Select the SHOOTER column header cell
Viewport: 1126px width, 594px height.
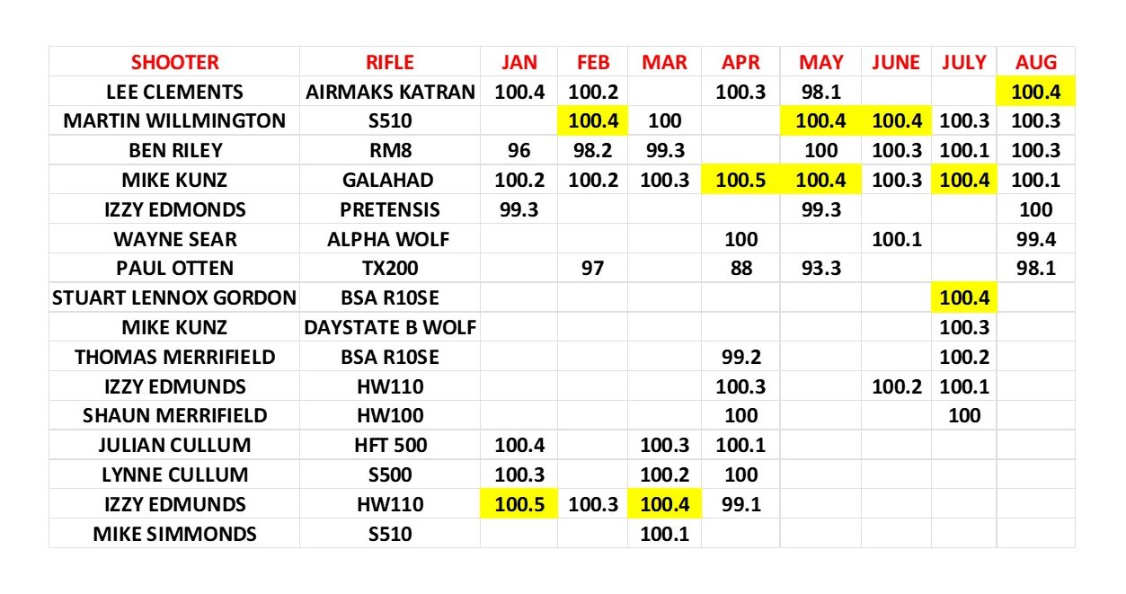pyautogui.click(x=174, y=62)
